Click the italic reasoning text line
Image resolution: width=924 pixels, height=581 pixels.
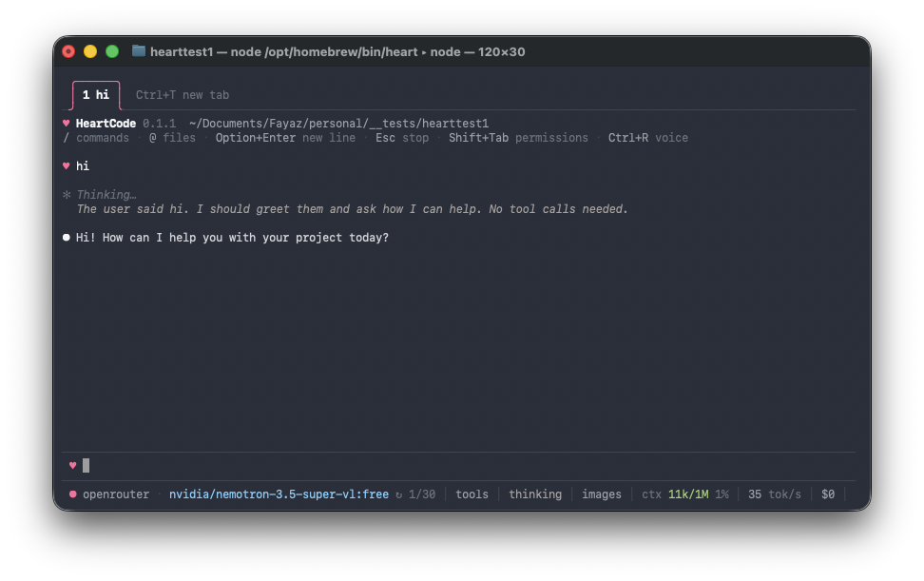click(352, 209)
